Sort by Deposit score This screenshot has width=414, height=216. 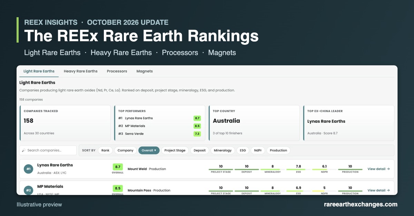[x=200, y=150]
